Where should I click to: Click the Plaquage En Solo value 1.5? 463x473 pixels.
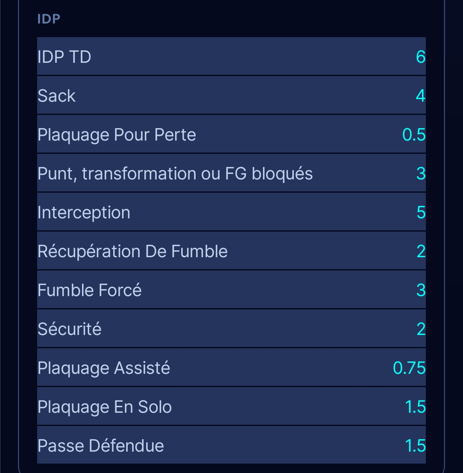pos(415,407)
